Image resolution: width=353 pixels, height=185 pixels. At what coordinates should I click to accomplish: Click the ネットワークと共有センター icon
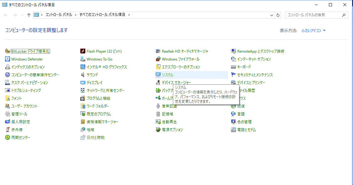coord(83,91)
